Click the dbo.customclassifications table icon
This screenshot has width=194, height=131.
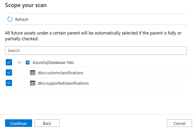(x=32, y=73)
